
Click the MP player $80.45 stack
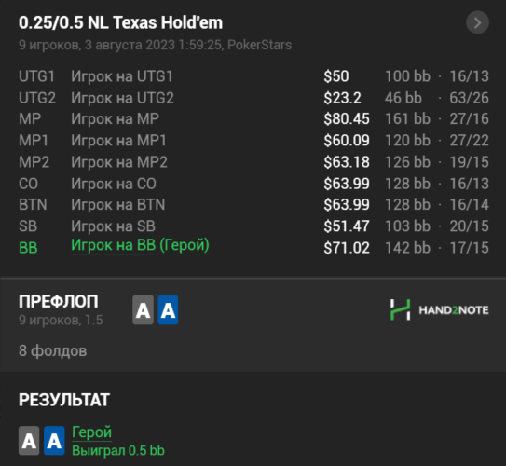pos(347,119)
